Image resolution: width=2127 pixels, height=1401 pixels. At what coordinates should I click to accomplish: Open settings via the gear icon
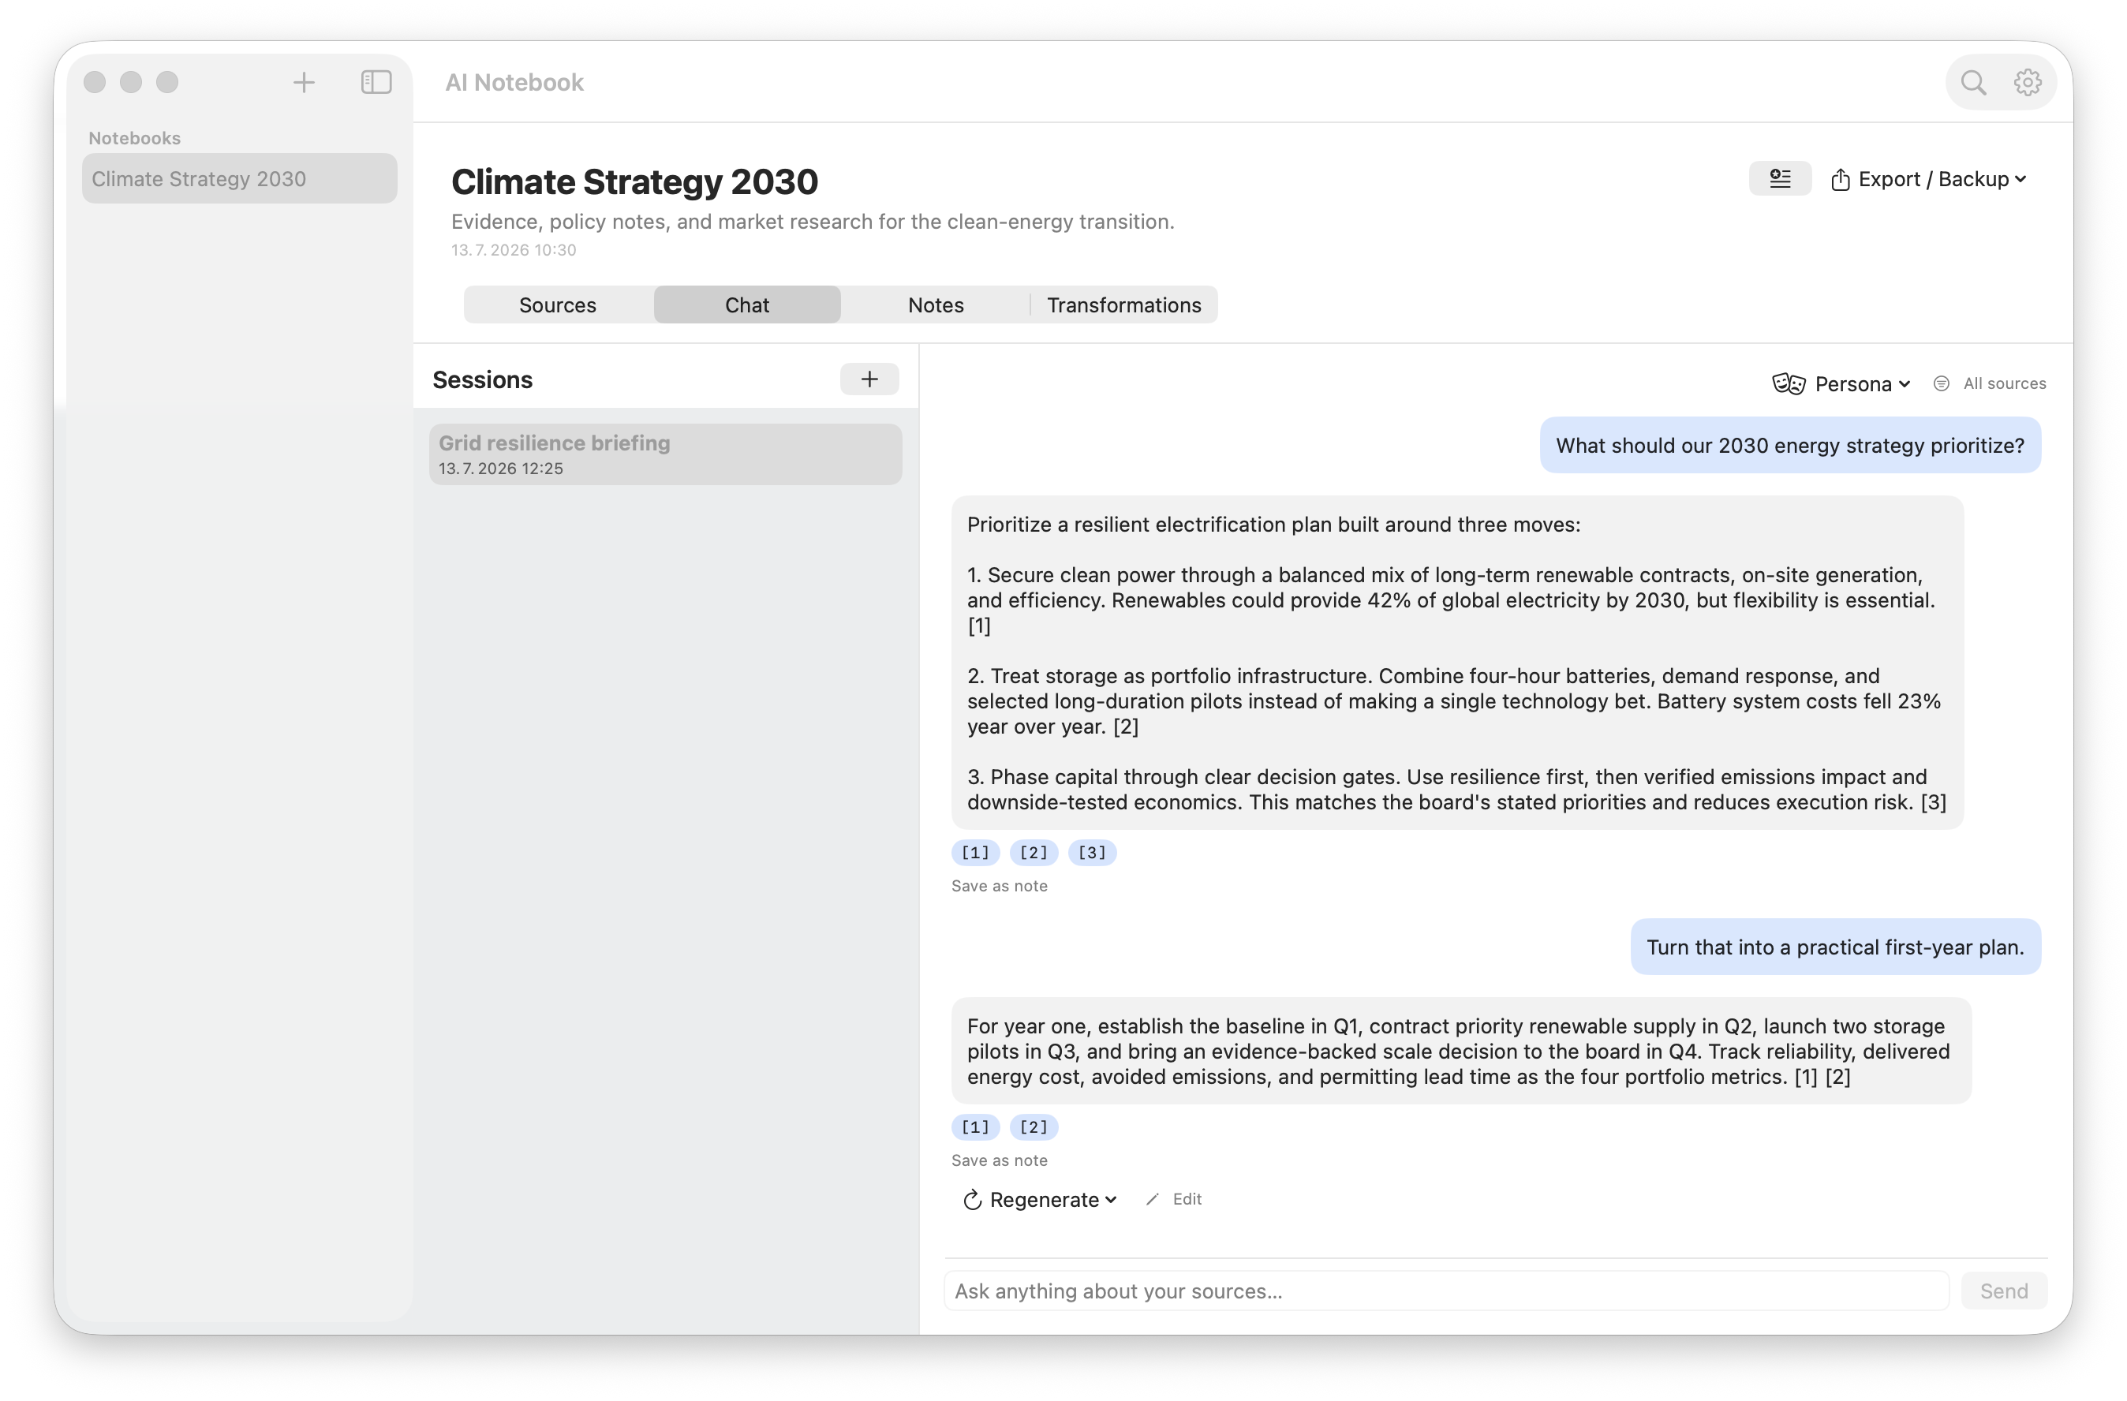click(2028, 82)
